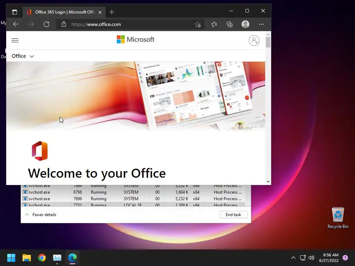Screen dimensions: 355x266
Task: Open the notification badge in system tray
Action: [345, 258]
